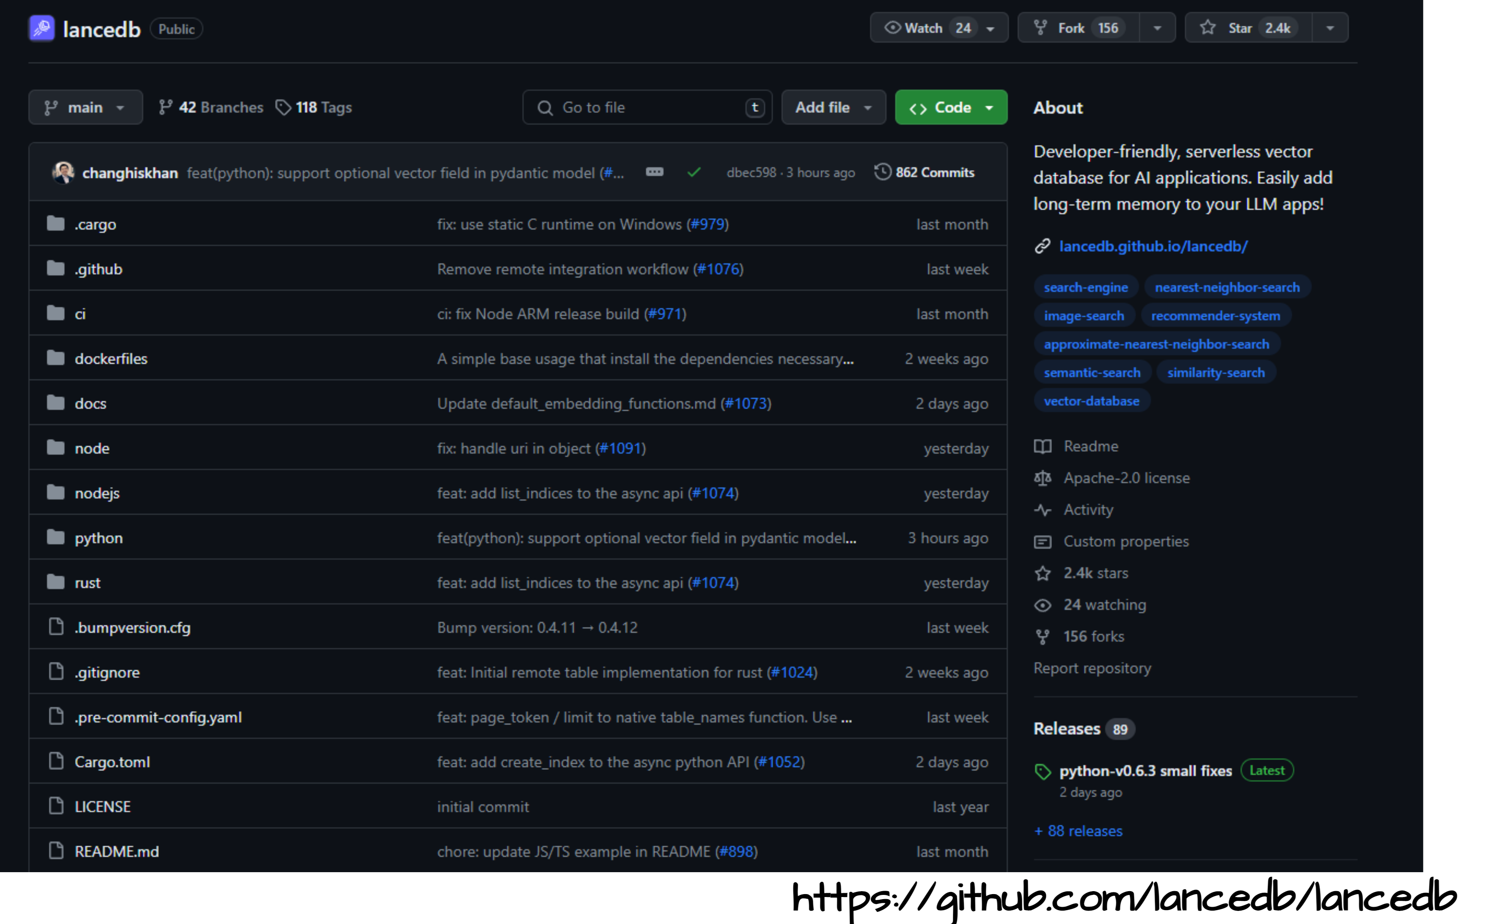The height and width of the screenshot is (924, 1493).
Task: Click the rust folder icon
Action: [x=56, y=582]
